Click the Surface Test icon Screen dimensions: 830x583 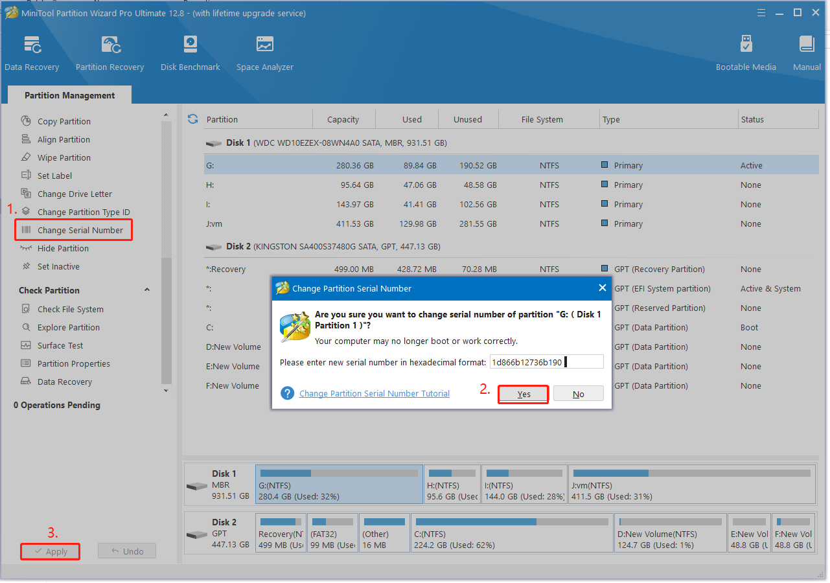(x=26, y=345)
